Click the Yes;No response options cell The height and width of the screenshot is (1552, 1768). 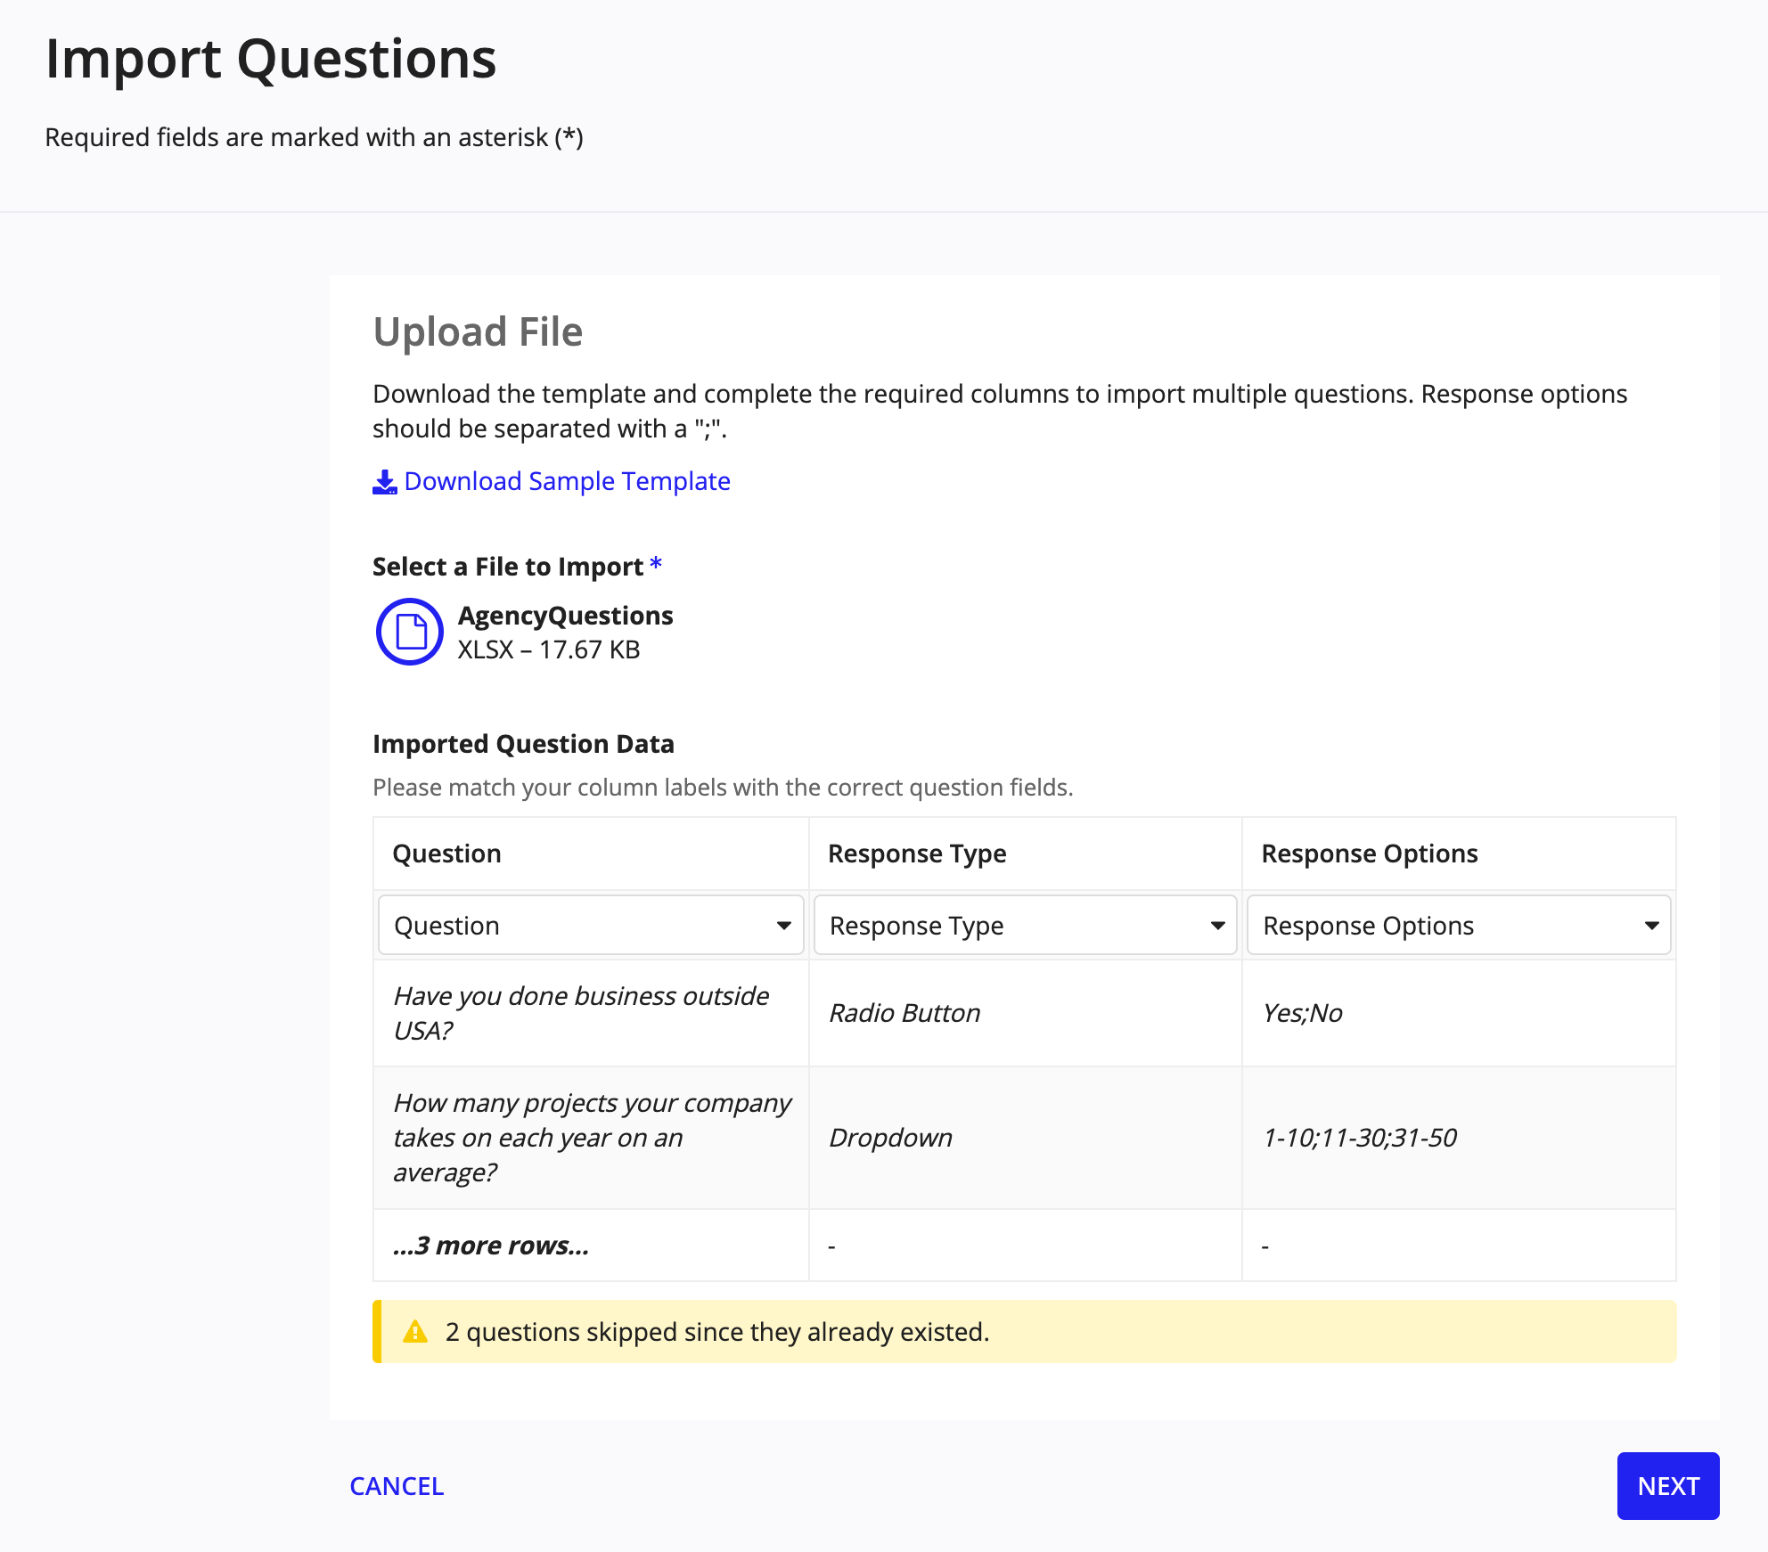(1459, 1013)
